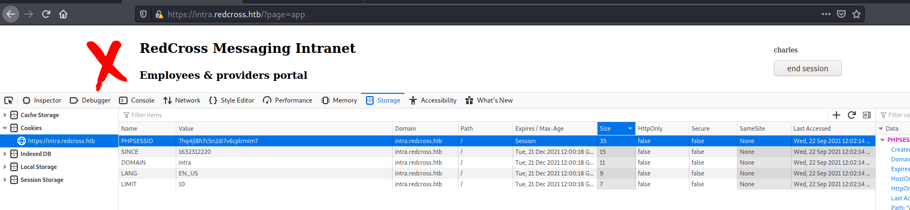Viewport: 910px width, 210px height.
Task: Sort by the HttpOnly column header
Action: coord(662,128)
